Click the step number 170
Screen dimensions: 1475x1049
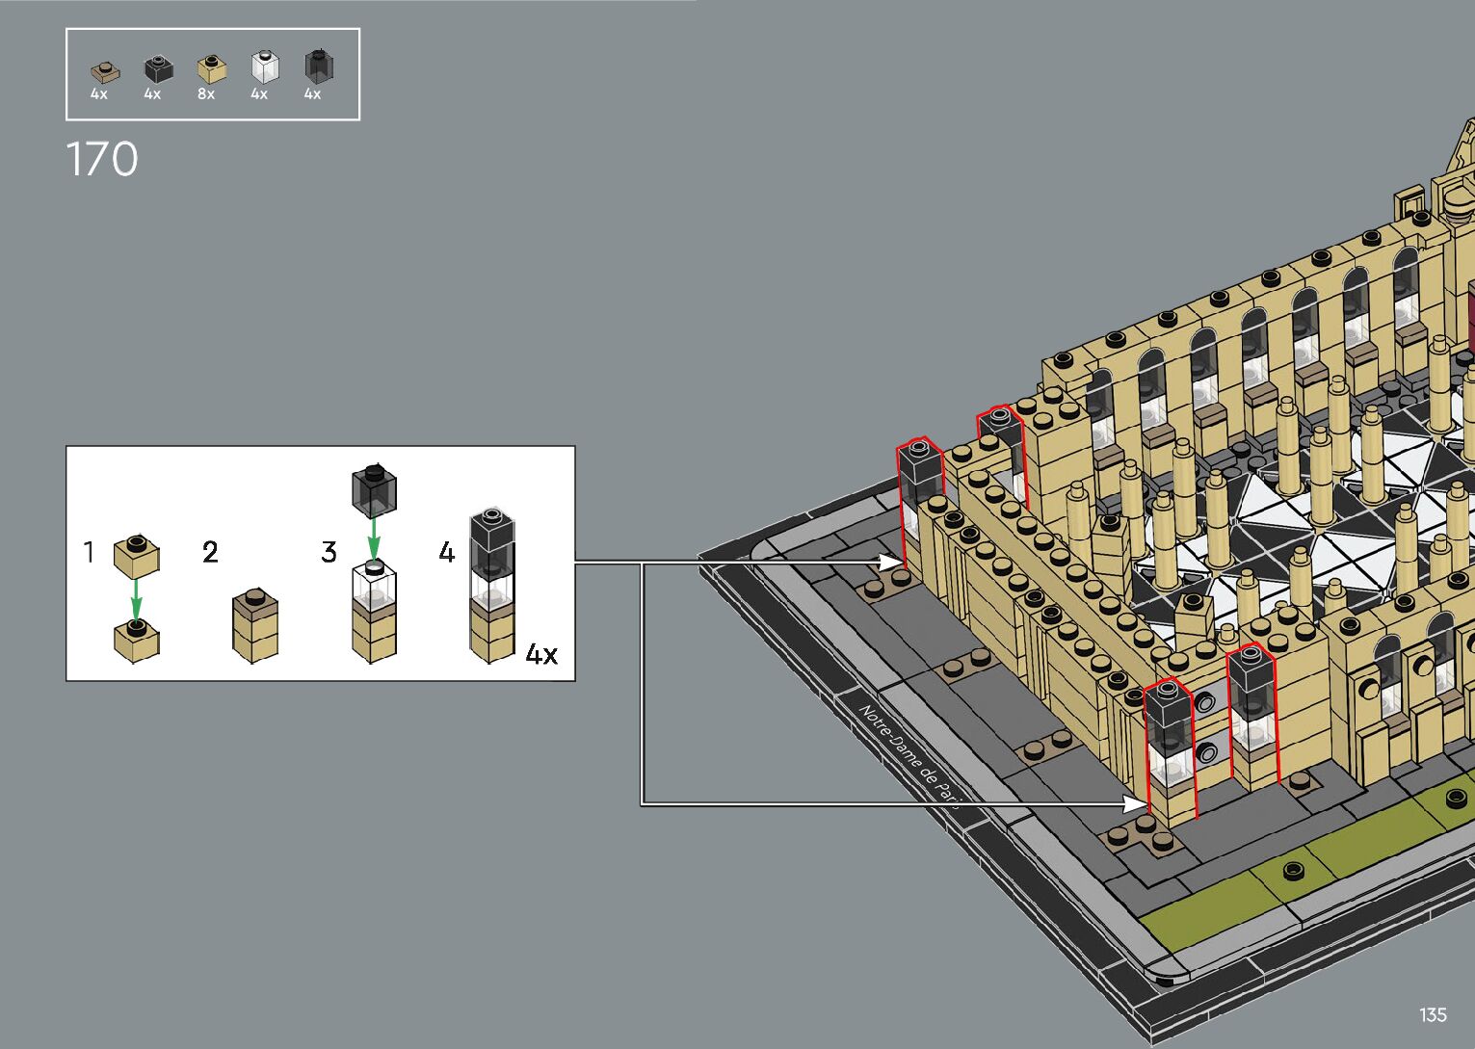click(102, 160)
